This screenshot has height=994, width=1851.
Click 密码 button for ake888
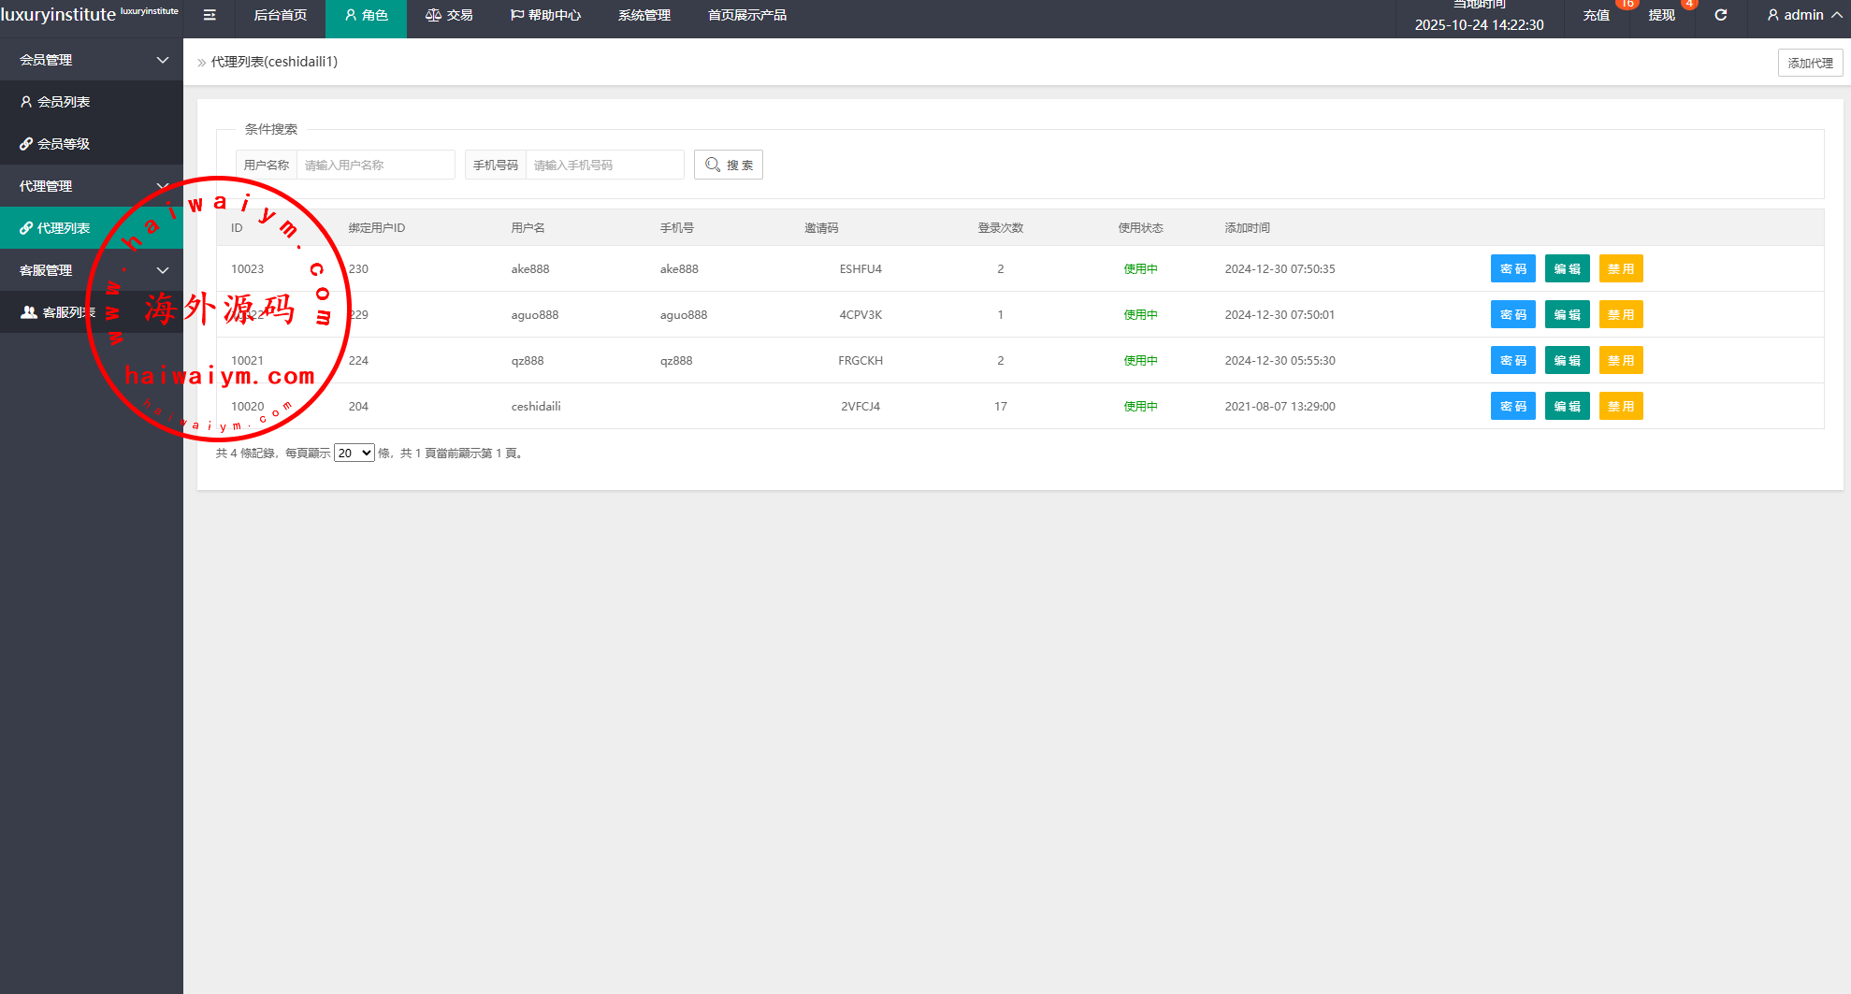point(1512,268)
